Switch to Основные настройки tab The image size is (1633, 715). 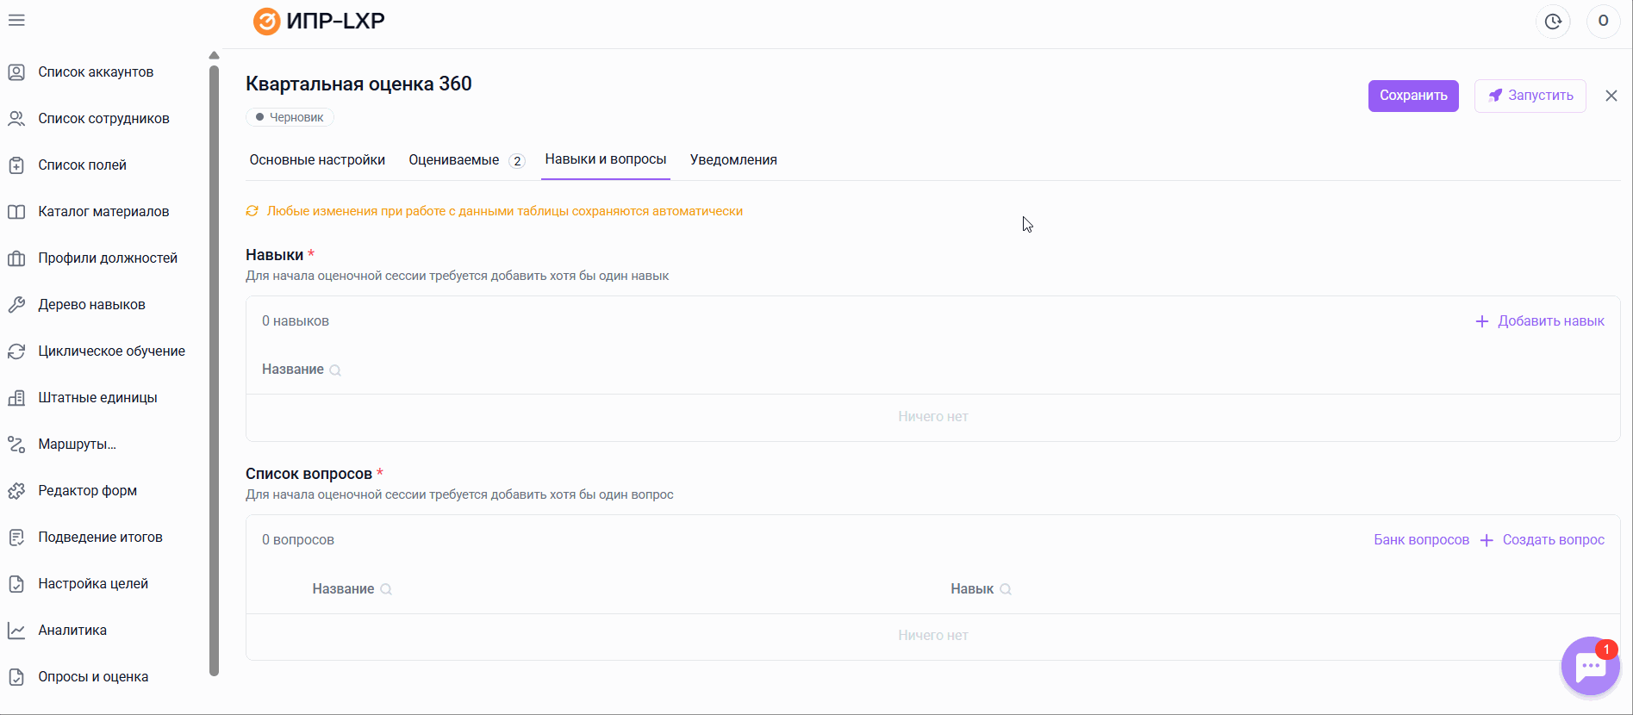point(317,159)
